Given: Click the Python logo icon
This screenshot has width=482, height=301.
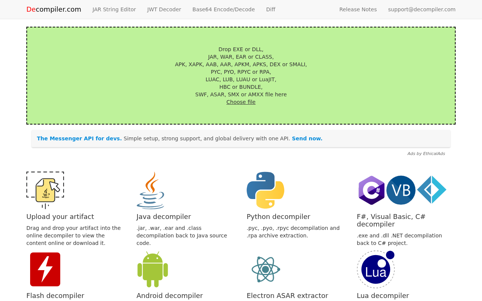Looking at the screenshot, I should 265,190.
